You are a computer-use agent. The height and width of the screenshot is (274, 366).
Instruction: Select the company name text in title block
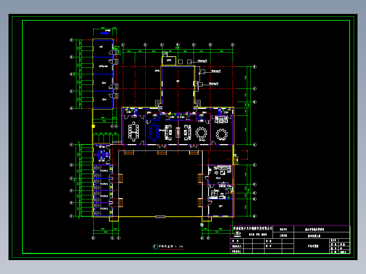click(253, 228)
